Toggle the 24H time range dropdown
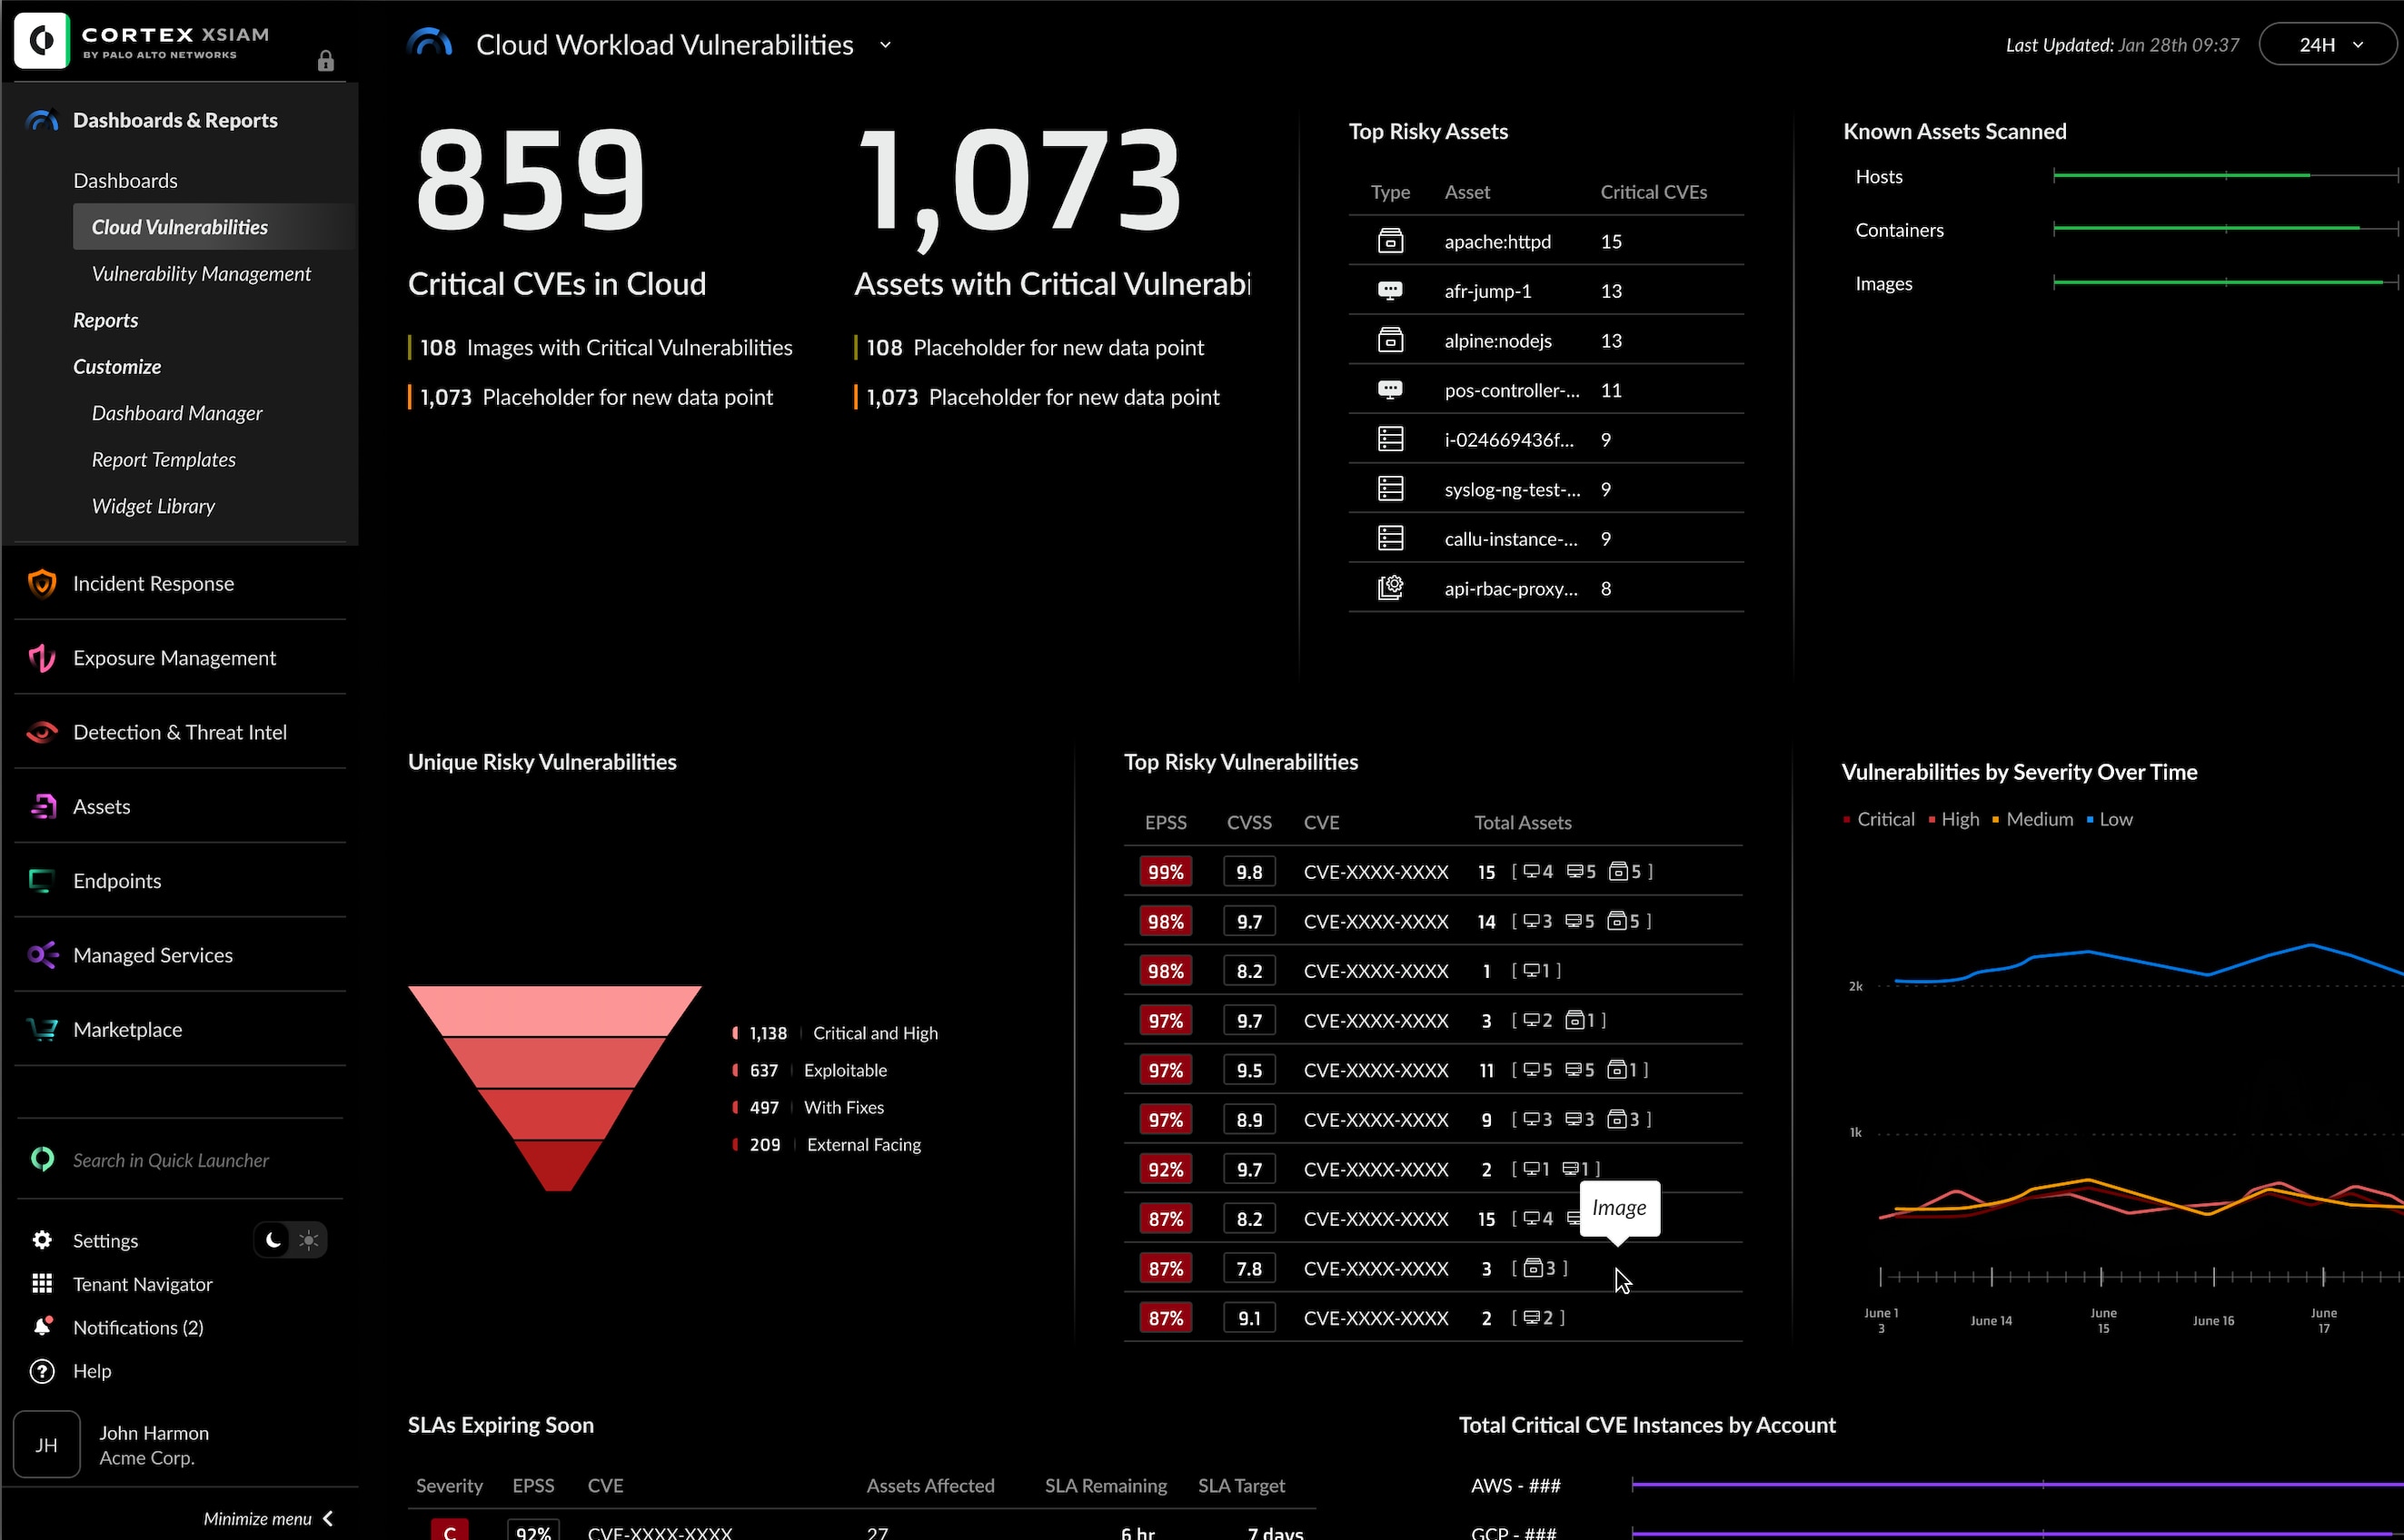 [2325, 44]
